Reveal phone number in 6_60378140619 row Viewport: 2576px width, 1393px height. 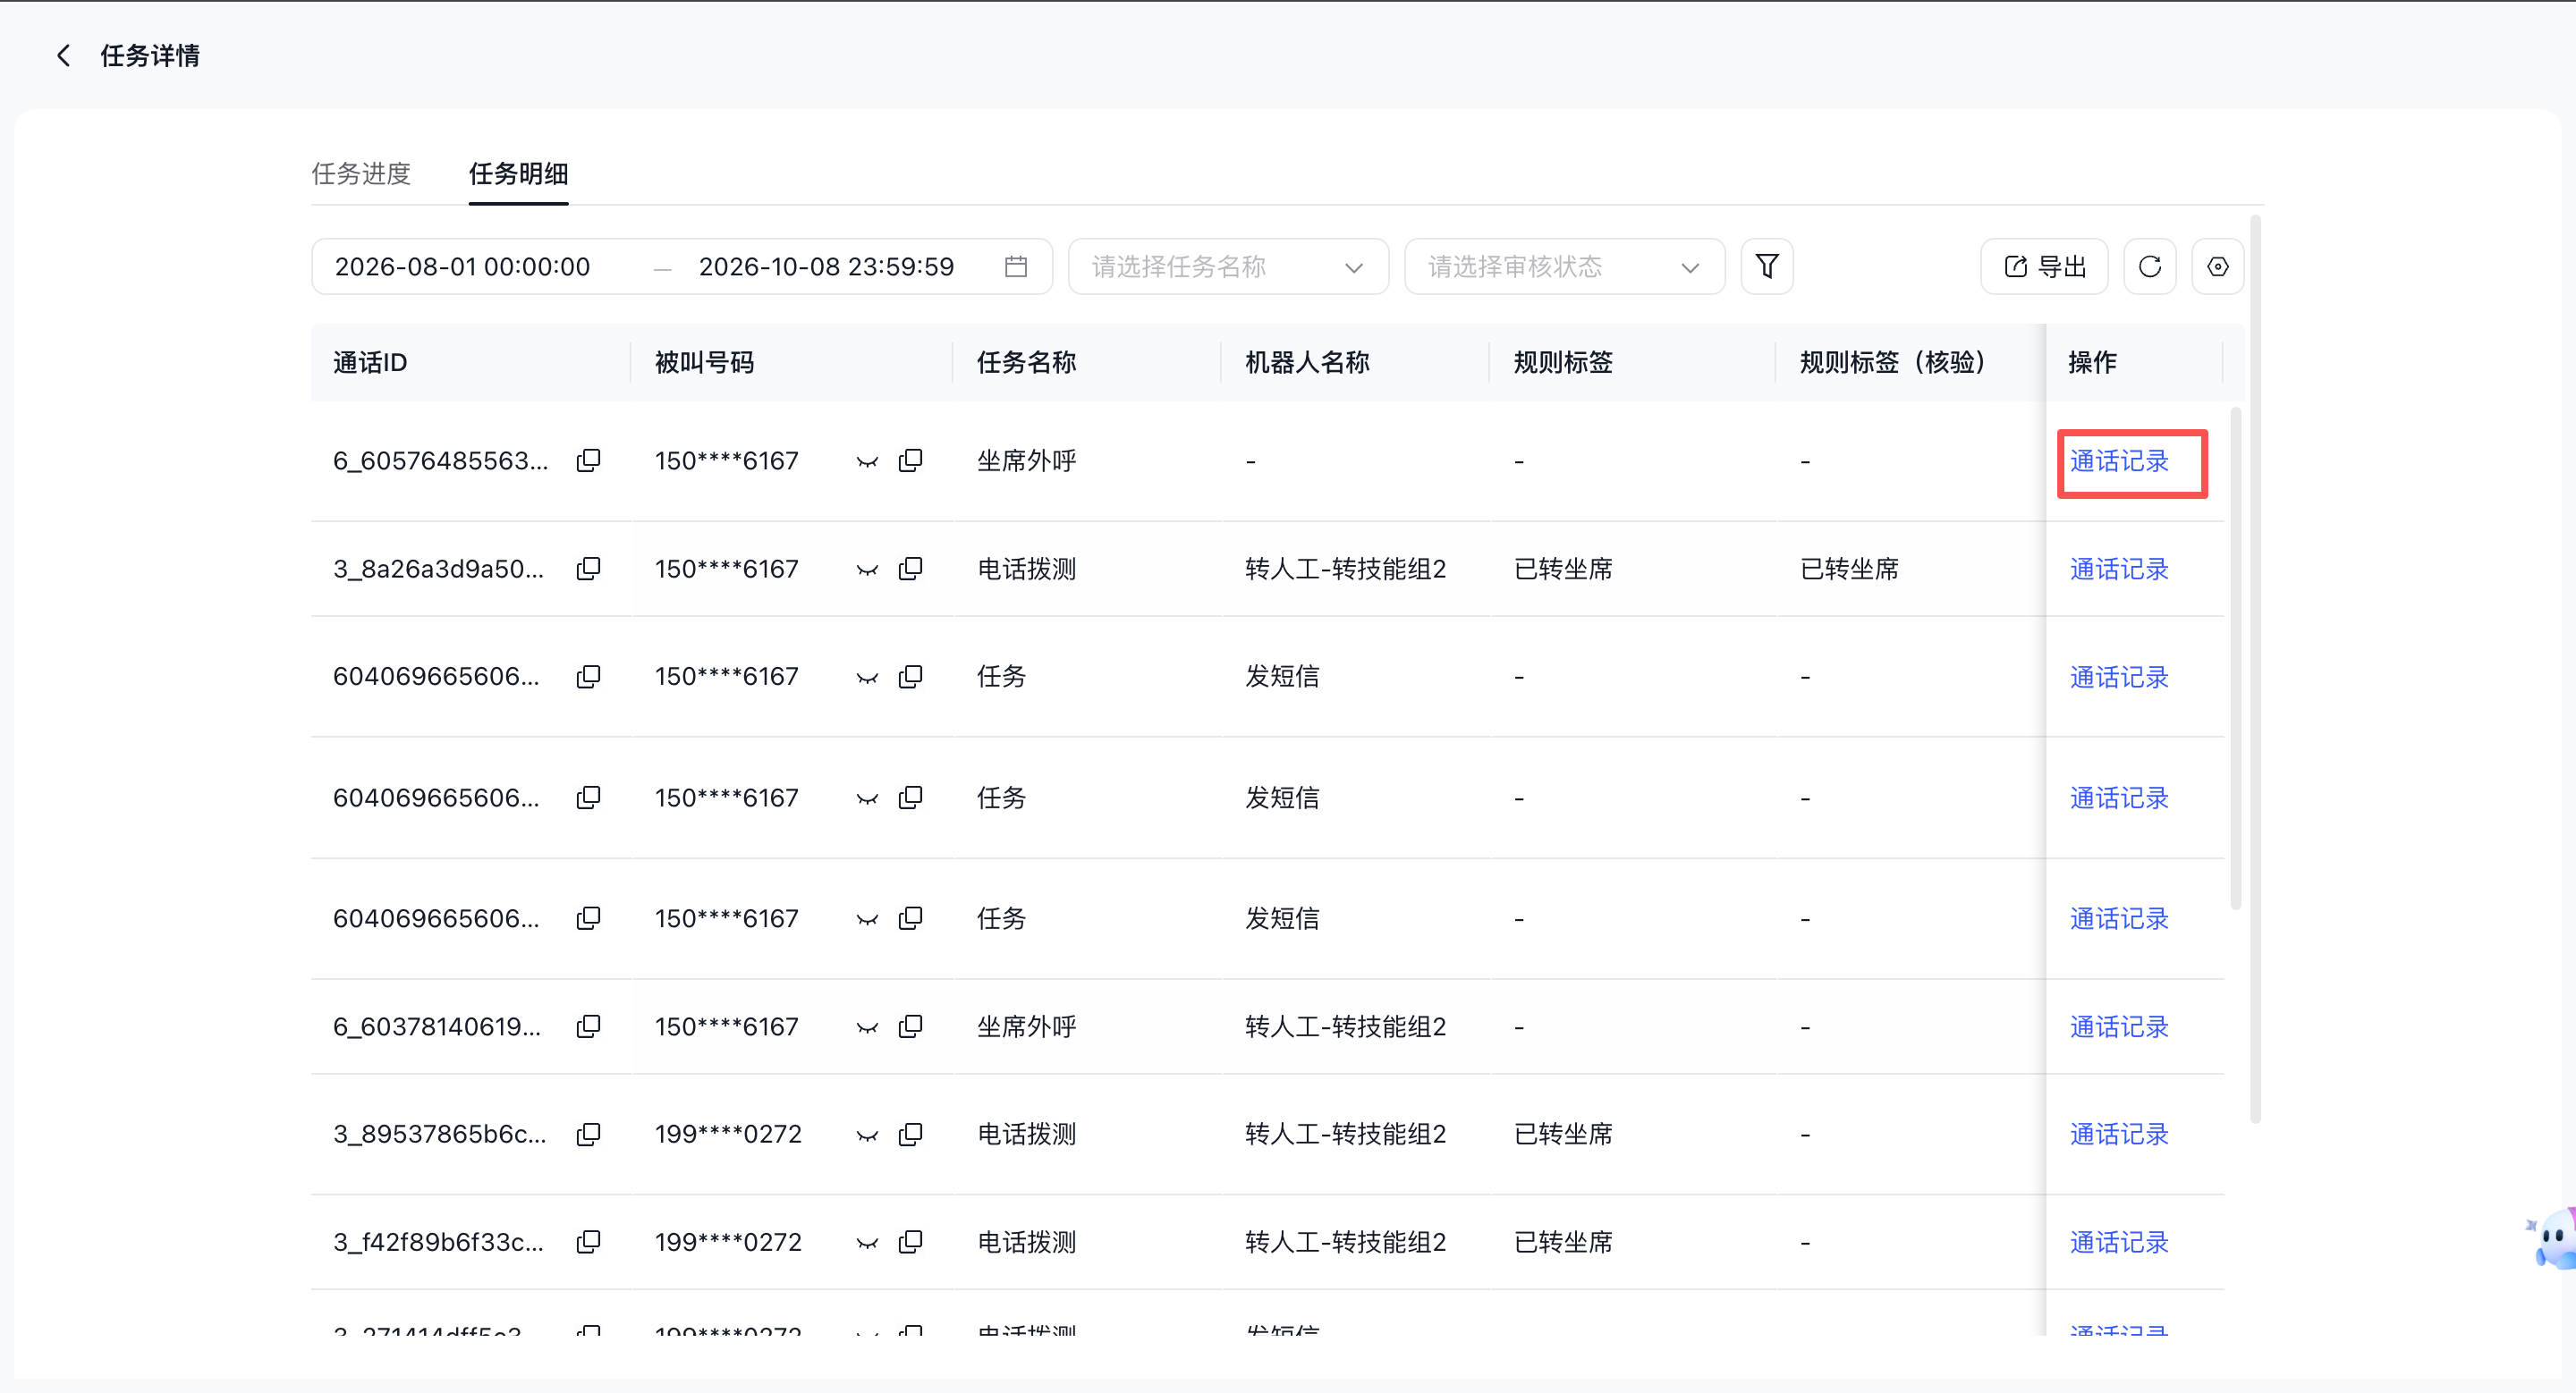[867, 1027]
